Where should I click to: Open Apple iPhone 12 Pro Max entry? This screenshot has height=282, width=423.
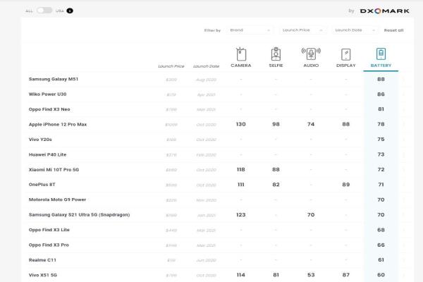(x=58, y=124)
